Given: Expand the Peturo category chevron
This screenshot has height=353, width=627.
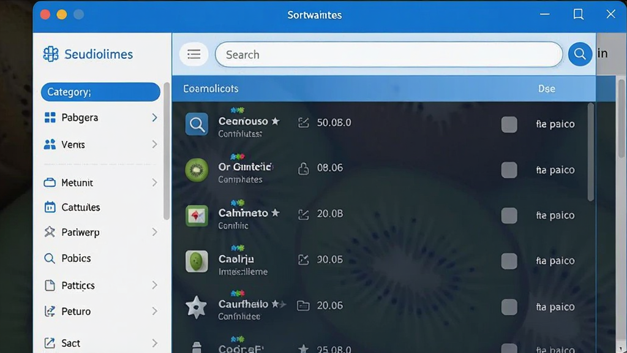Looking at the screenshot, I should tap(154, 311).
